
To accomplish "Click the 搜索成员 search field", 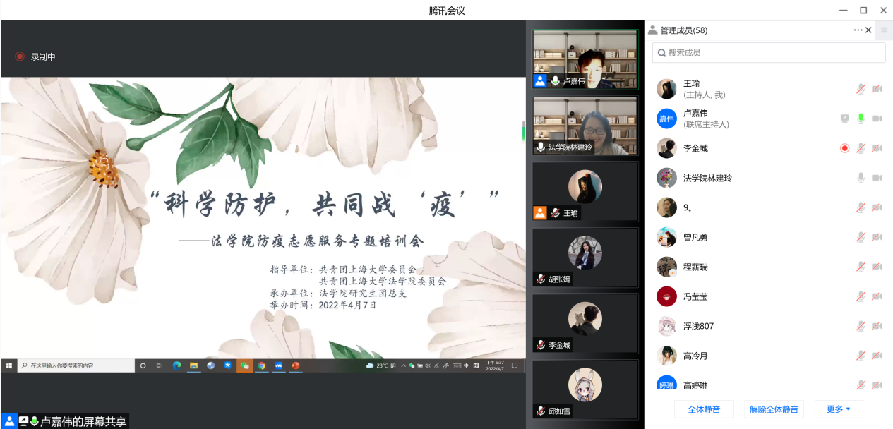I will coord(769,53).
